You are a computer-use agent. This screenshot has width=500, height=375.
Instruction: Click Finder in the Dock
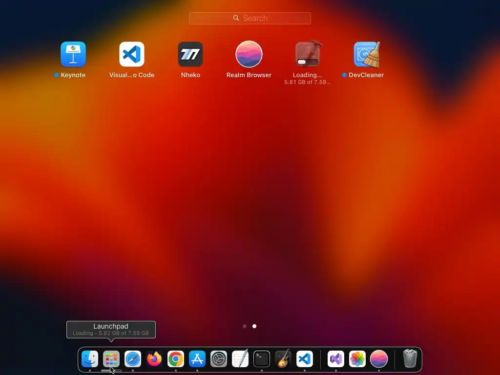pyautogui.click(x=90, y=359)
